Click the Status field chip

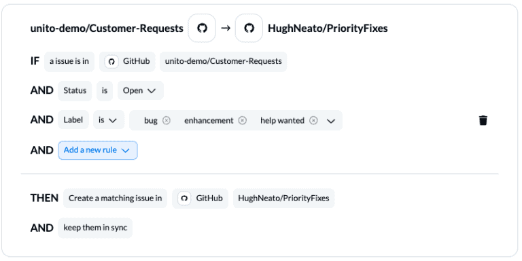(75, 90)
